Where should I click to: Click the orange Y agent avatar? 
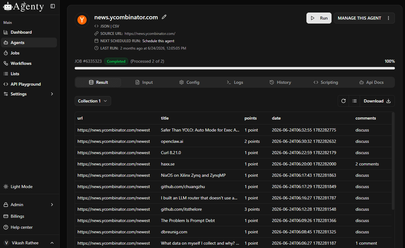click(82, 20)
